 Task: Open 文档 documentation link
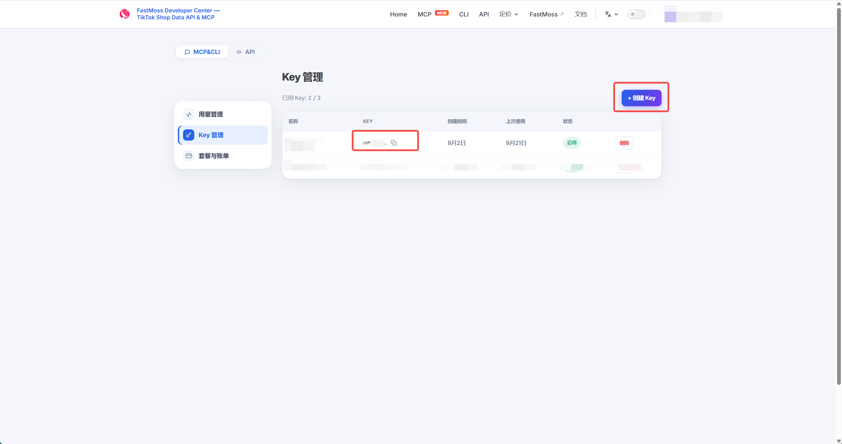coord(581,14)
